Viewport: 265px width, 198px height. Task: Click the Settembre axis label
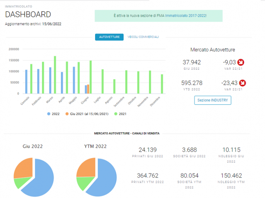click(119, 102)
